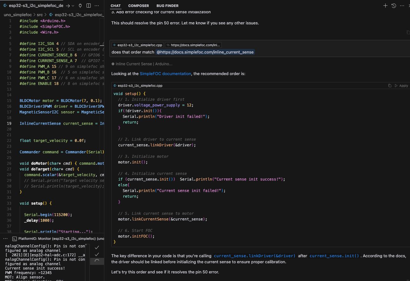Screen dimensions: 410x281
Task: Select first completed terminal task checkmark
Action: tap(97, 247)
